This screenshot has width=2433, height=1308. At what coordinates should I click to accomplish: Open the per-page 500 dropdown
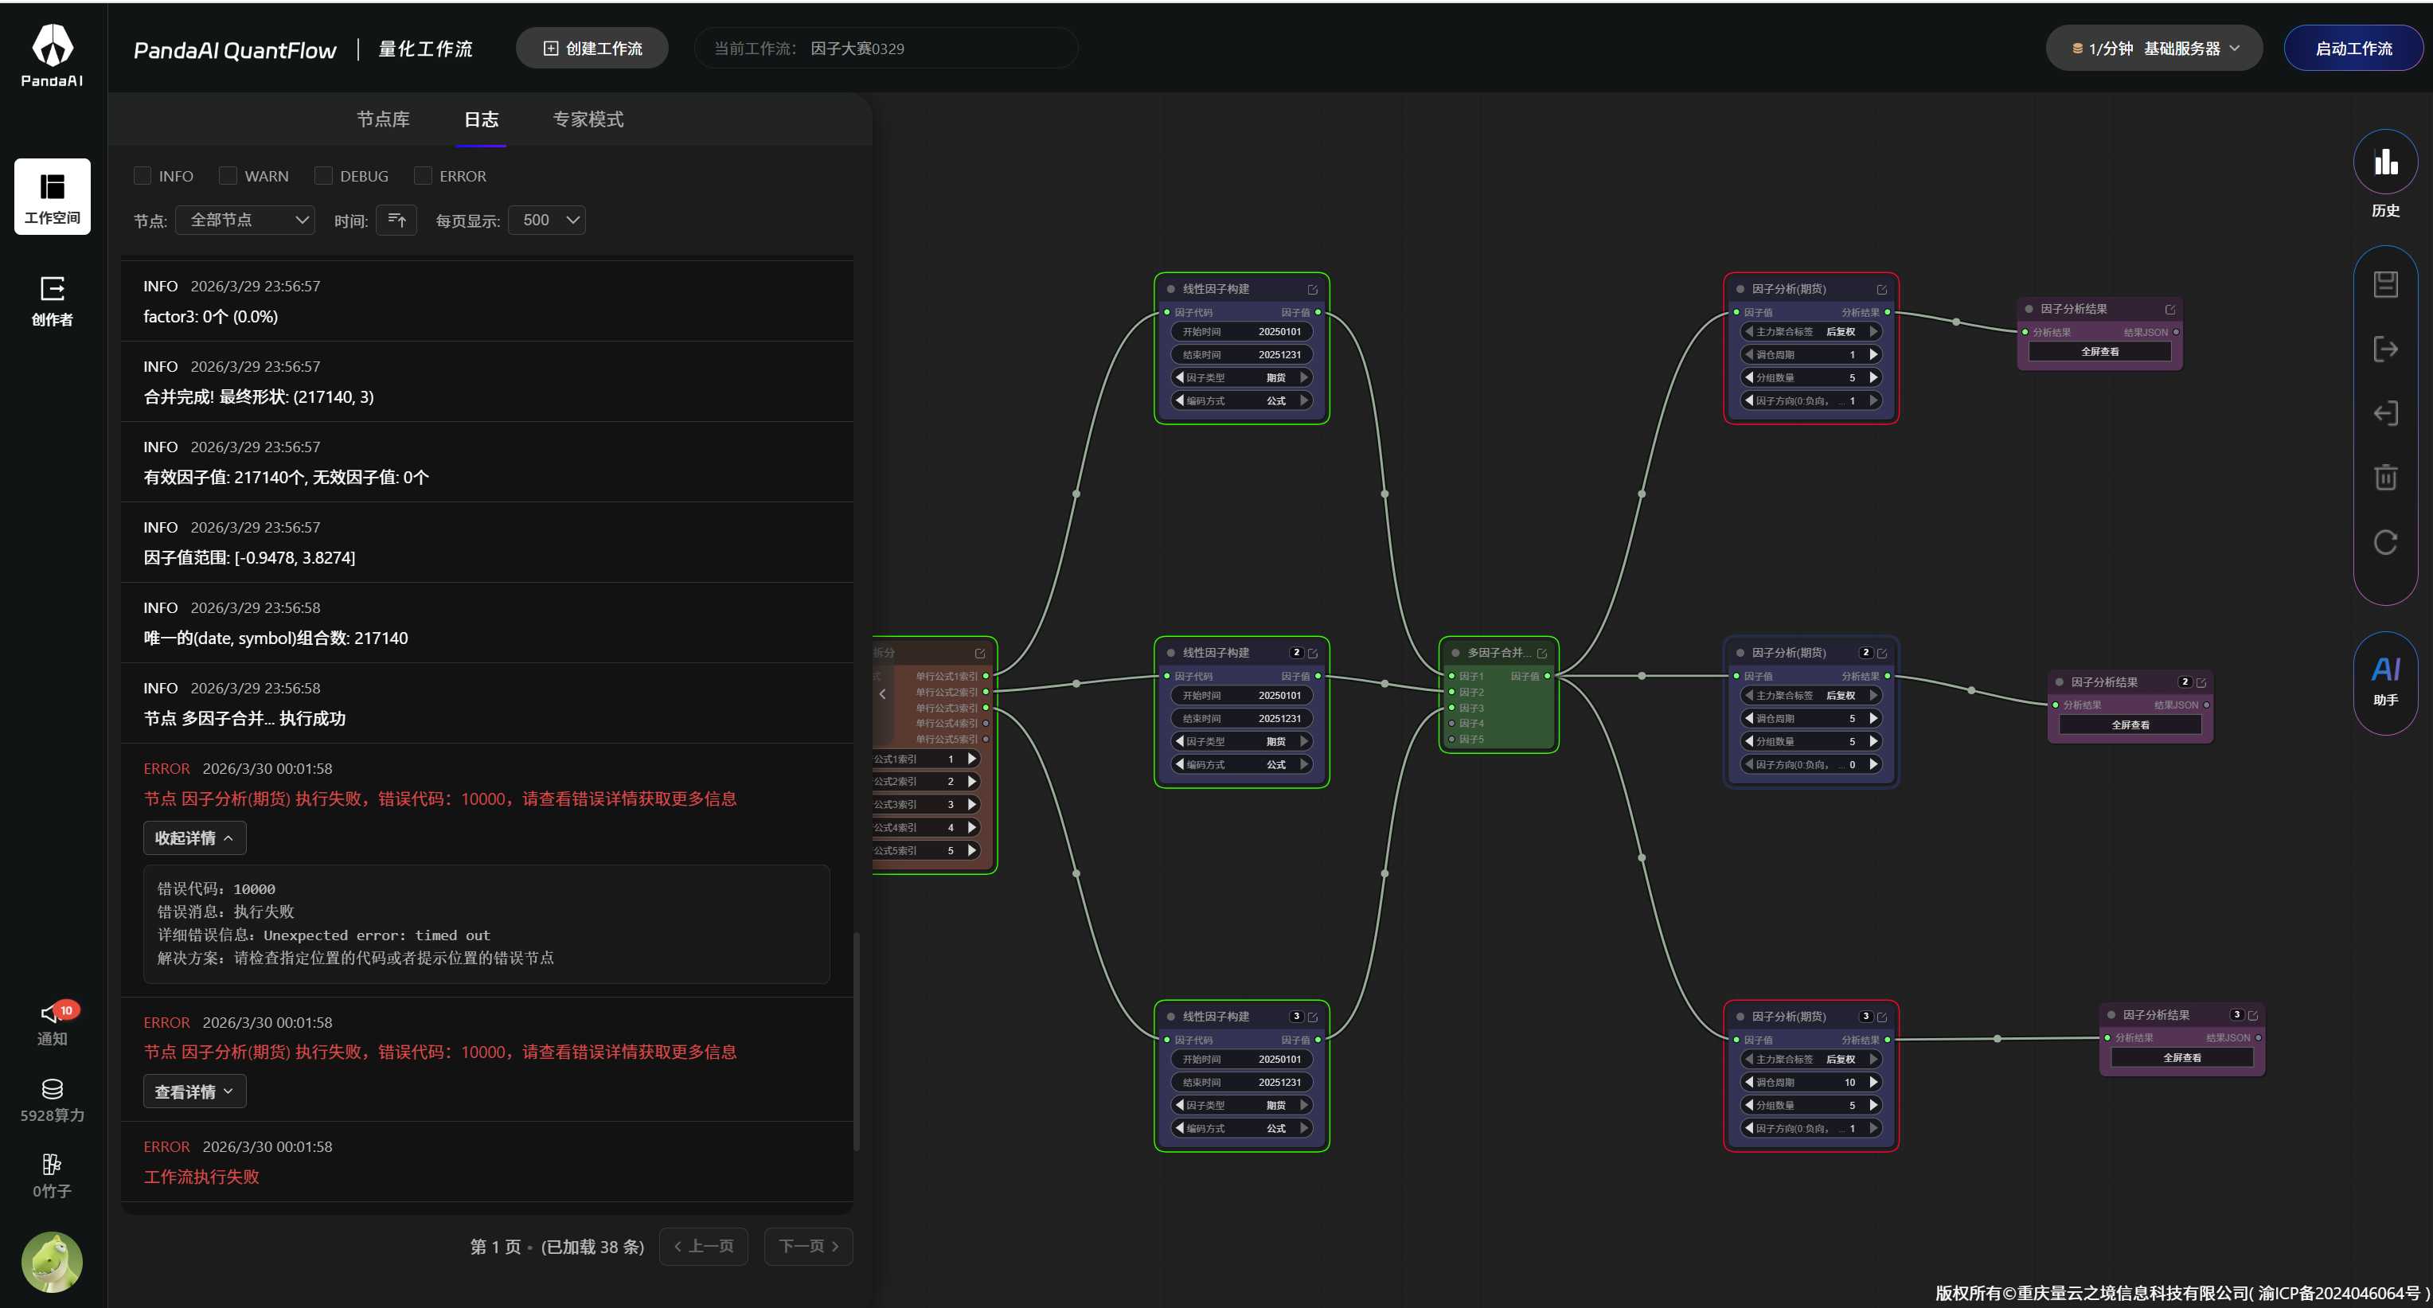click(547, 220)
